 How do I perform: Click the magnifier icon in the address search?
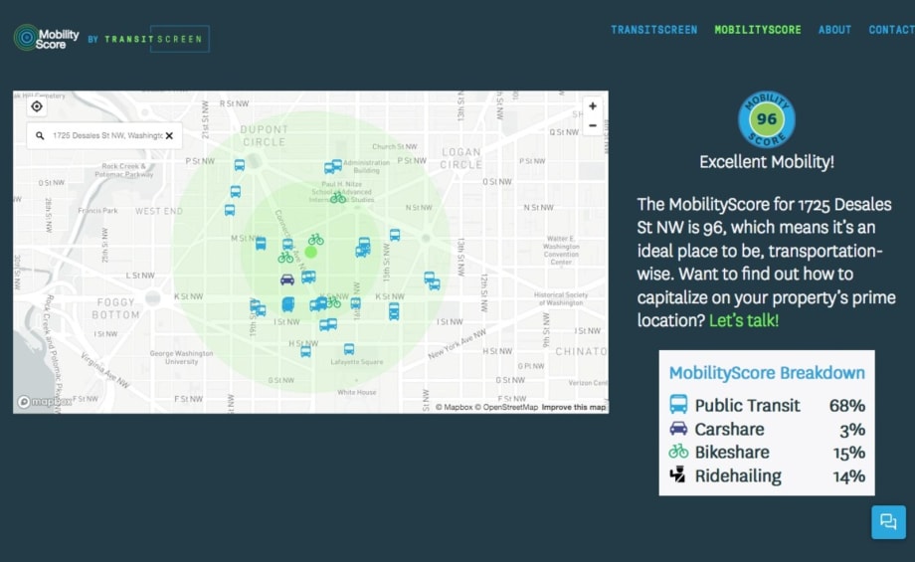point(40,135)
